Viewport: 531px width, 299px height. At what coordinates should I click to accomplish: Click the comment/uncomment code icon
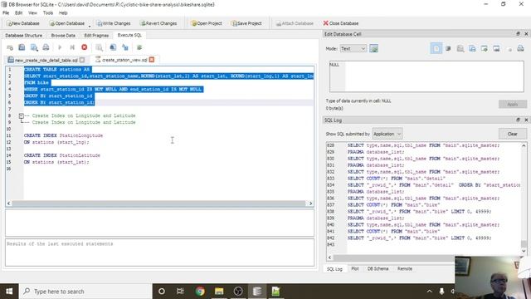pyautogui.click(x=139, y=47)
